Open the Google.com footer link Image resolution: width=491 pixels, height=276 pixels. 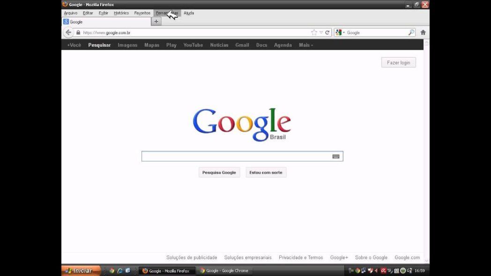(x=407, y=258)
